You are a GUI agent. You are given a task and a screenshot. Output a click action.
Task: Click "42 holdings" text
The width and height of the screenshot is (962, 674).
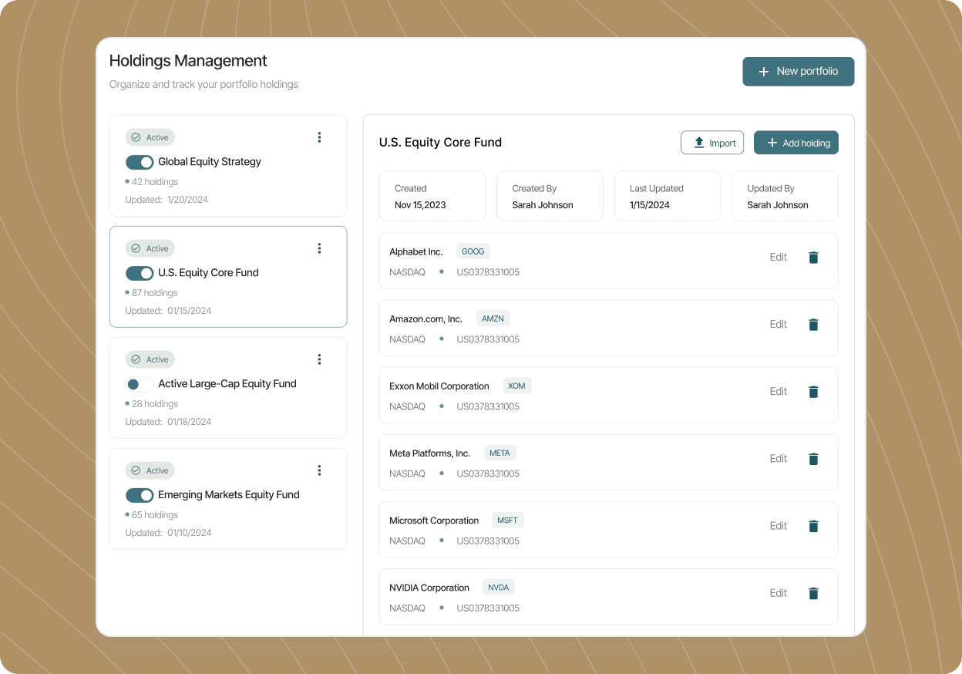(155, 182)
